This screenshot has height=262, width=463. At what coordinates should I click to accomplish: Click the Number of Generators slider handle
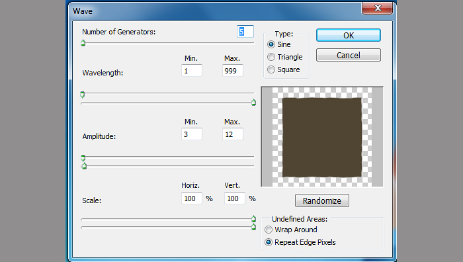click(83, 43)
